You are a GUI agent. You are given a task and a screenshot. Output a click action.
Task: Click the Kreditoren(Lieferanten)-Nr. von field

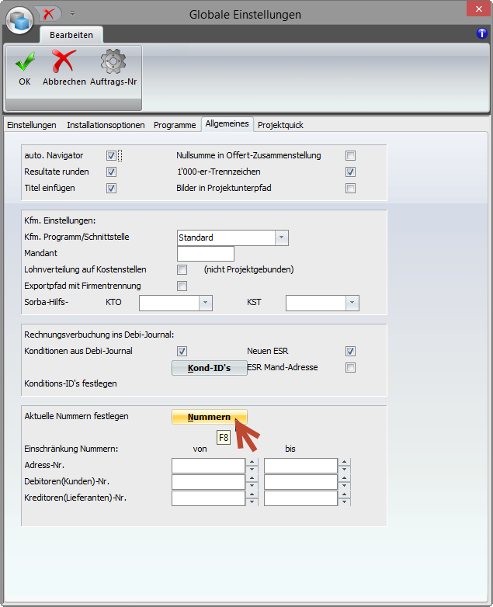pos(208,498)
